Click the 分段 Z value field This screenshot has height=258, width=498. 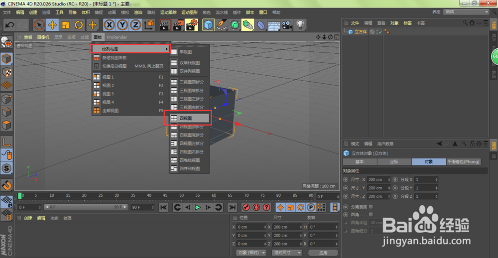pos(426,196)
